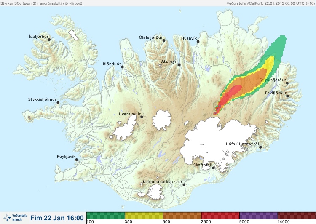316x224 pixels.
Task: Select the Hveravellir dot marker
Action: pyautogui.click(x=142, y=117)
